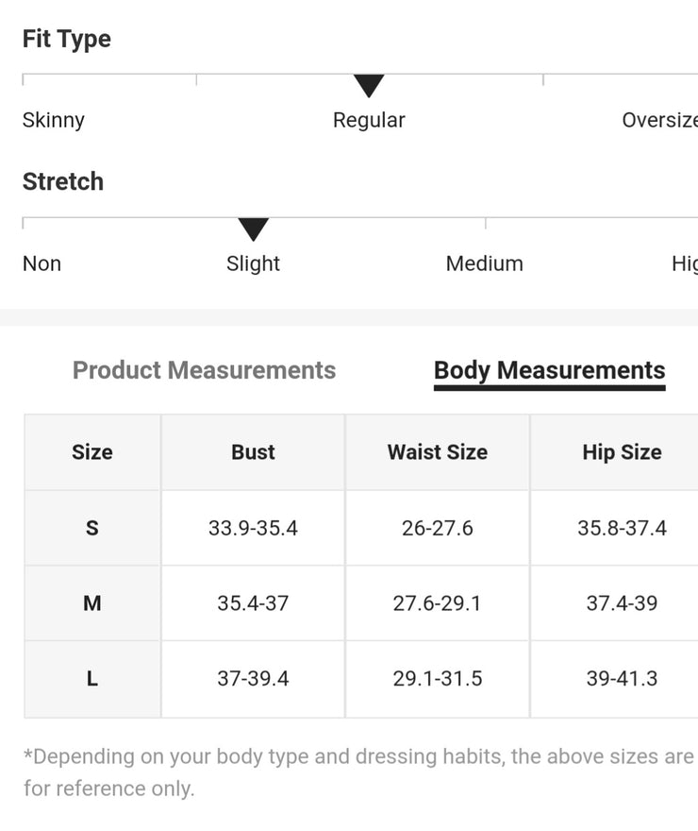Click waist value 27.6-29.1 cell

(x=437, y=603)
